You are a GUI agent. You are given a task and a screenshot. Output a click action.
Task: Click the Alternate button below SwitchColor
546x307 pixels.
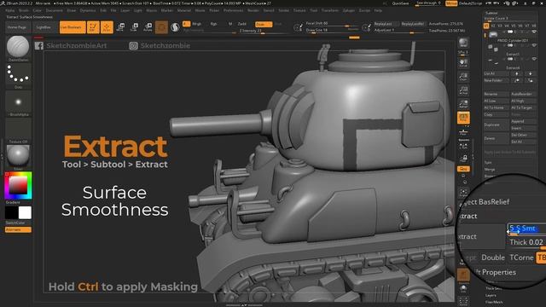[18, 229]
